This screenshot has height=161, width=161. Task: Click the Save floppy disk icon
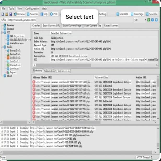coord(11,14)
